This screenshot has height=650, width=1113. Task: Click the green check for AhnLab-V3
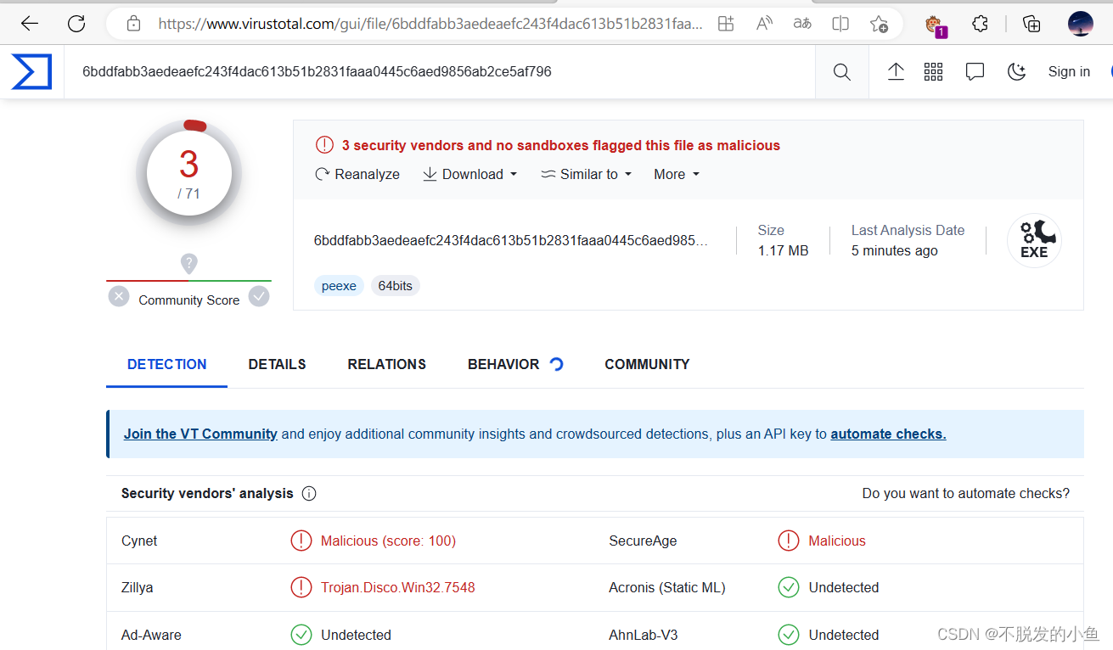789,635
